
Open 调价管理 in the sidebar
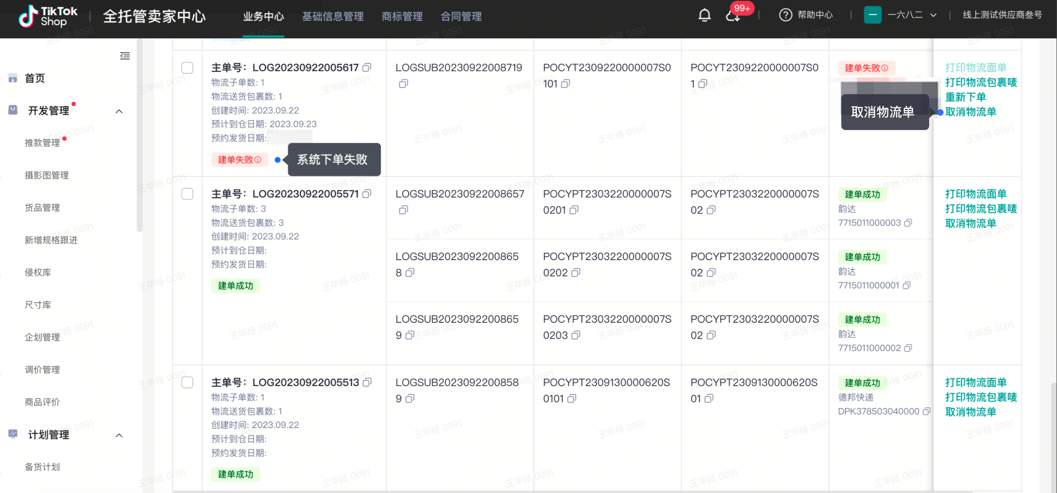(42, 369)
